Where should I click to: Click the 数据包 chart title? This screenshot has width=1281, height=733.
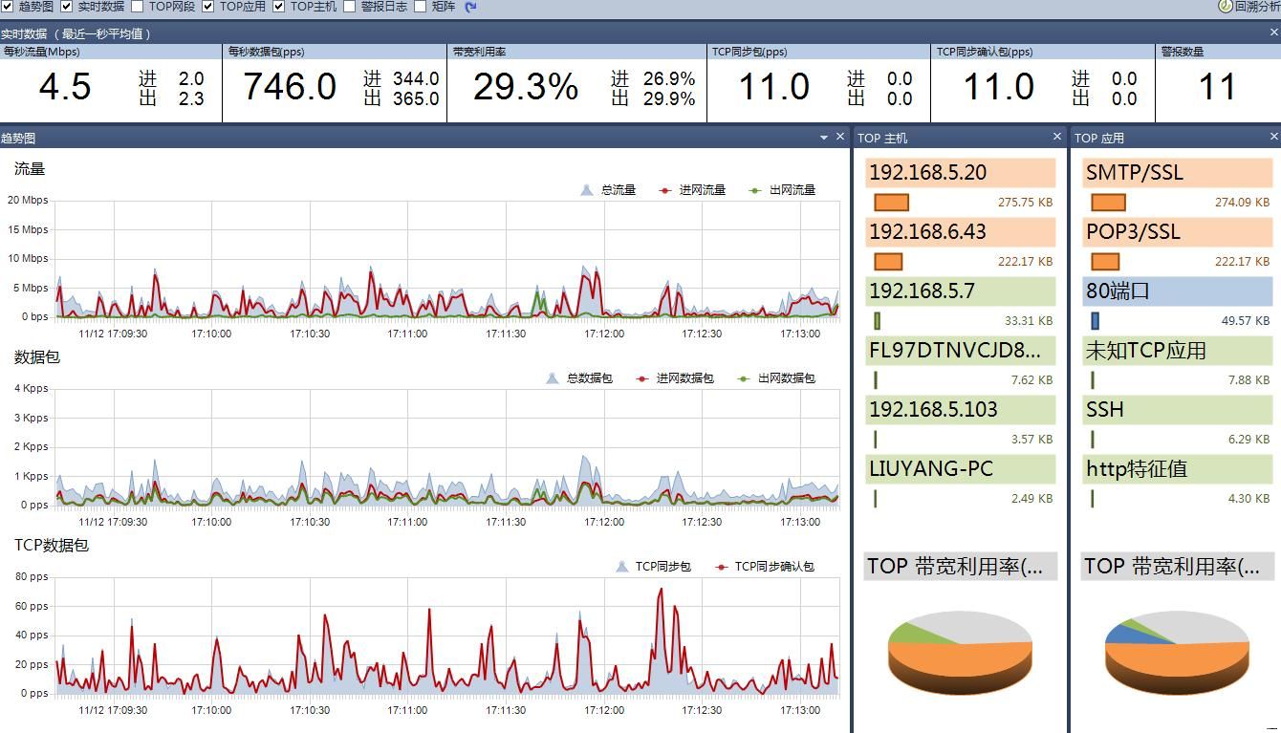[37, 357]
